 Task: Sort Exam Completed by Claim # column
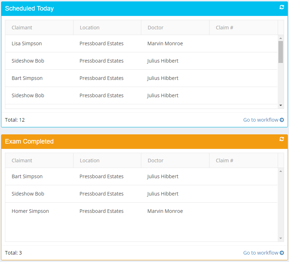pos(224,161)
